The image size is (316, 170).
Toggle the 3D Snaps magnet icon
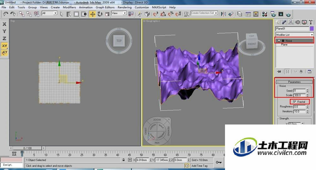(x=155, y=14)
